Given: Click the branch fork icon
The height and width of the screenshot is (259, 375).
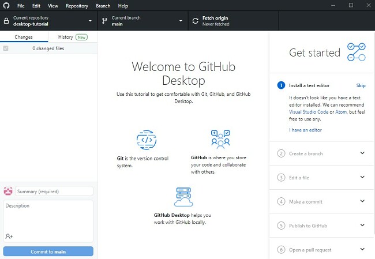Looking at the screenshot, I should pos(104,21).
